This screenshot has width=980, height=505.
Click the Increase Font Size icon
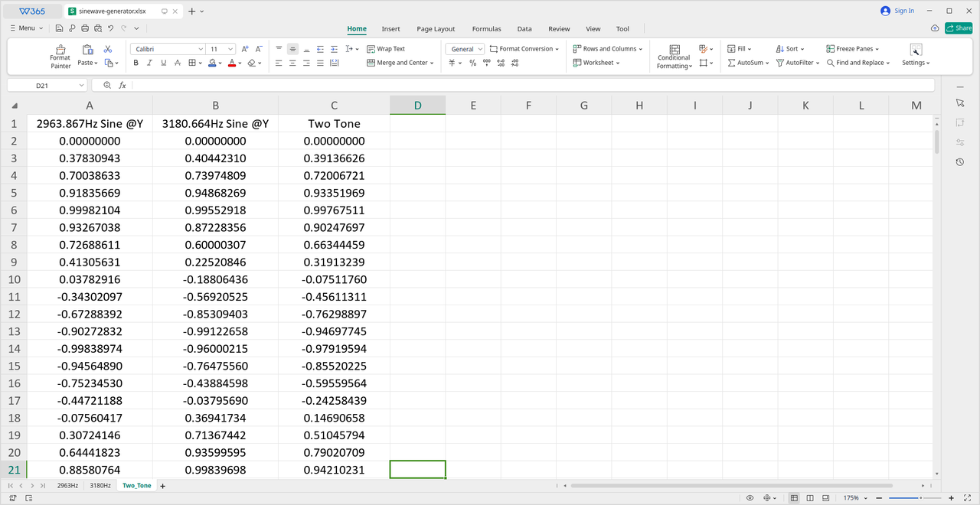point(245,49)
